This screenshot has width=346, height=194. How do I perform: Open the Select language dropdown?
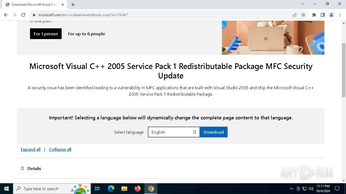click(x=174, y=132)
